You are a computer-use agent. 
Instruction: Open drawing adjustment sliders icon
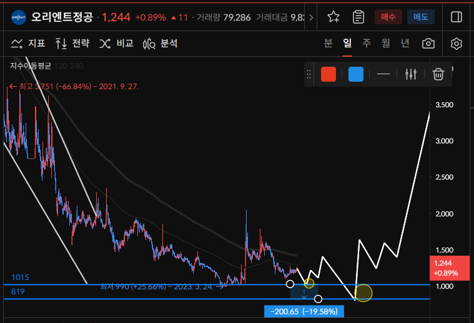(x=411, y=74)
